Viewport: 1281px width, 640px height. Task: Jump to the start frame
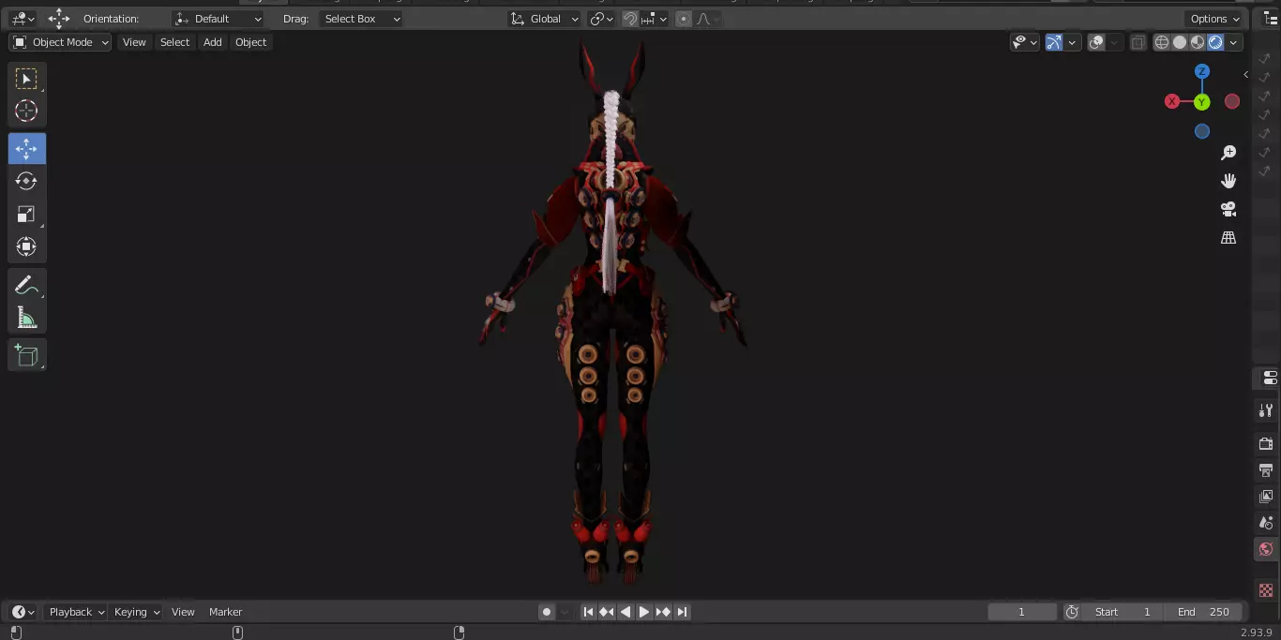[x=588, y=612]
